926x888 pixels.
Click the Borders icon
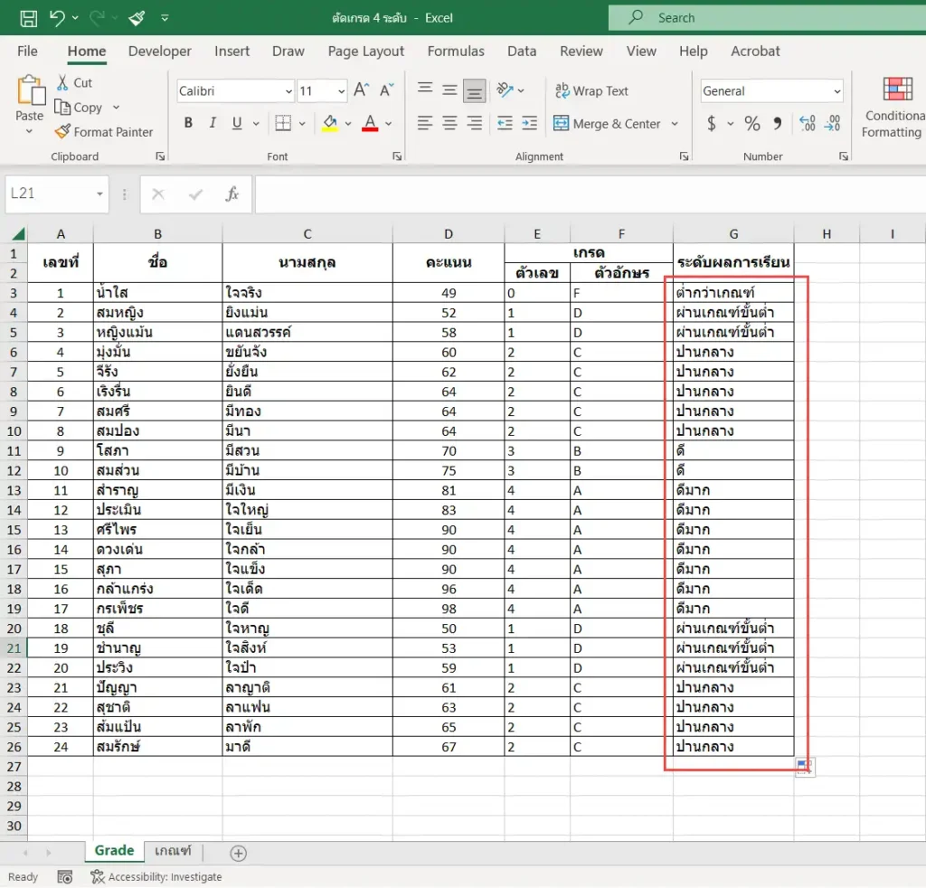(x=283, y=123)
